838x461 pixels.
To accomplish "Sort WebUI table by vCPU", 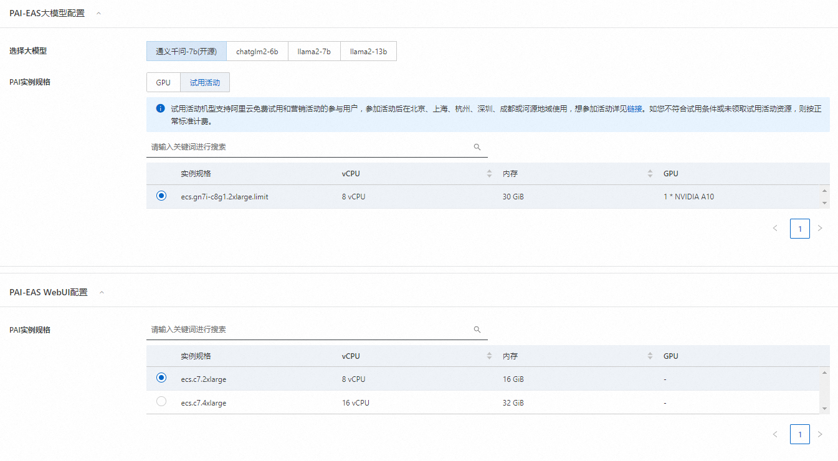I will click(x=489, y=356).
